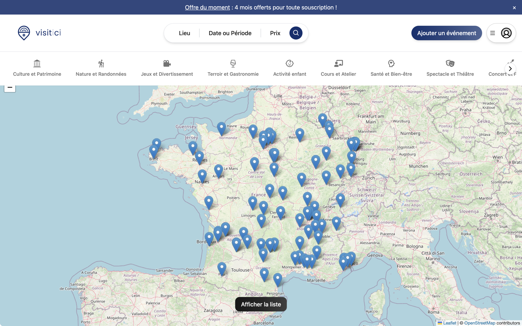
Task: Open the Cours et Atelier category icon
Action: (338, 63)
